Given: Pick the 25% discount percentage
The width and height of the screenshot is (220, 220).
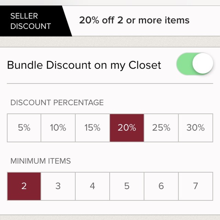Looking at the screenshot, I should (161, 128).
